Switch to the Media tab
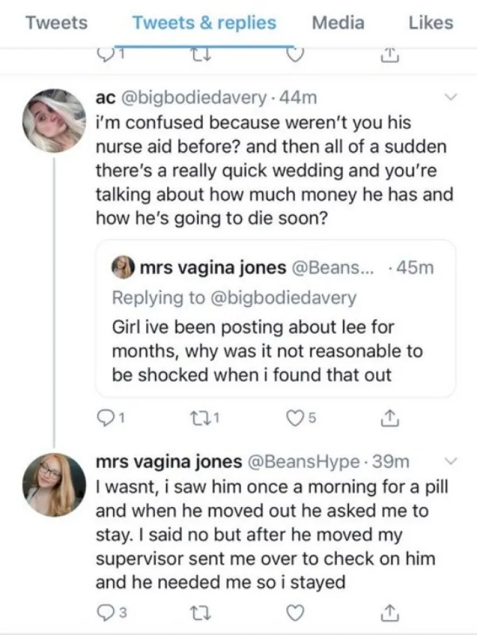 [338, 23]
